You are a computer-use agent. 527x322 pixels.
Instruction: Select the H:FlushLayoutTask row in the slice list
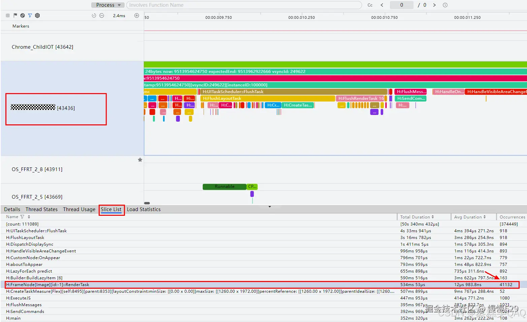[x=263, y=238]
